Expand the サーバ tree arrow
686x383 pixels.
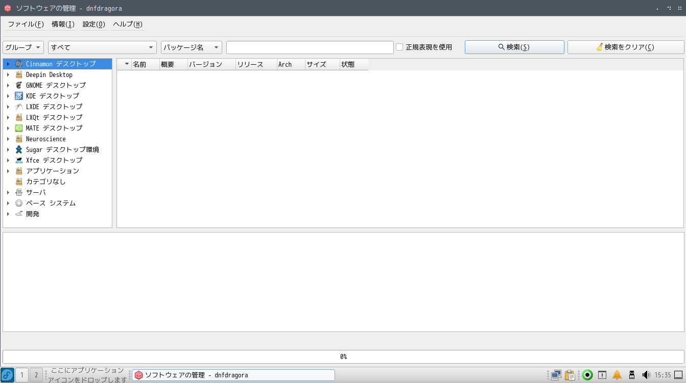(8, 192)
